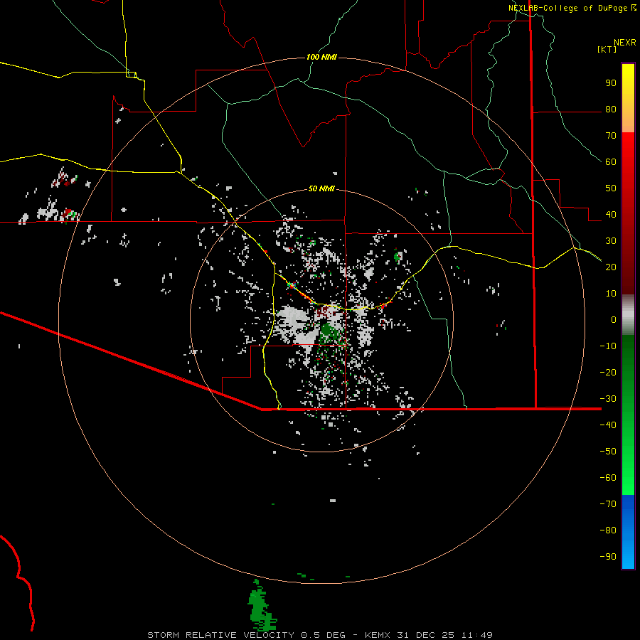Click the blue bottom segment of the color bar
The width and height of the screenshot is (640, 640).
pyautogui.click(x=628, y=532)
